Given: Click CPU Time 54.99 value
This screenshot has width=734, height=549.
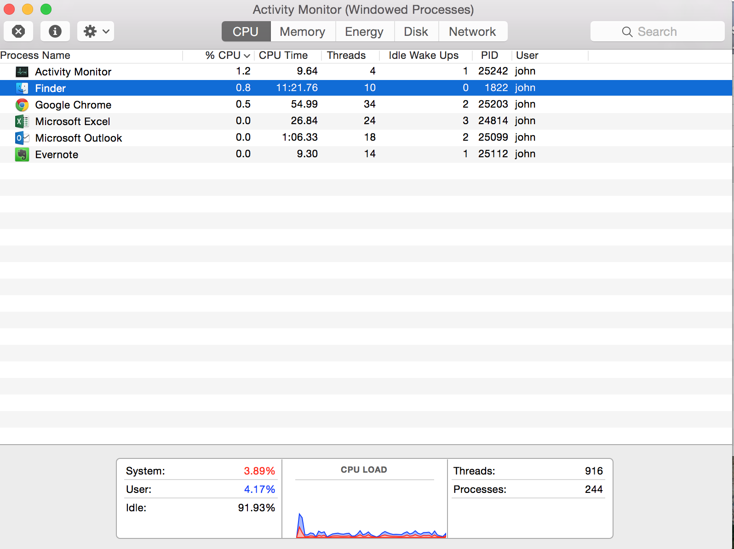Looking at the screenshot, I should pyautogui.click(x=304, y=104).
